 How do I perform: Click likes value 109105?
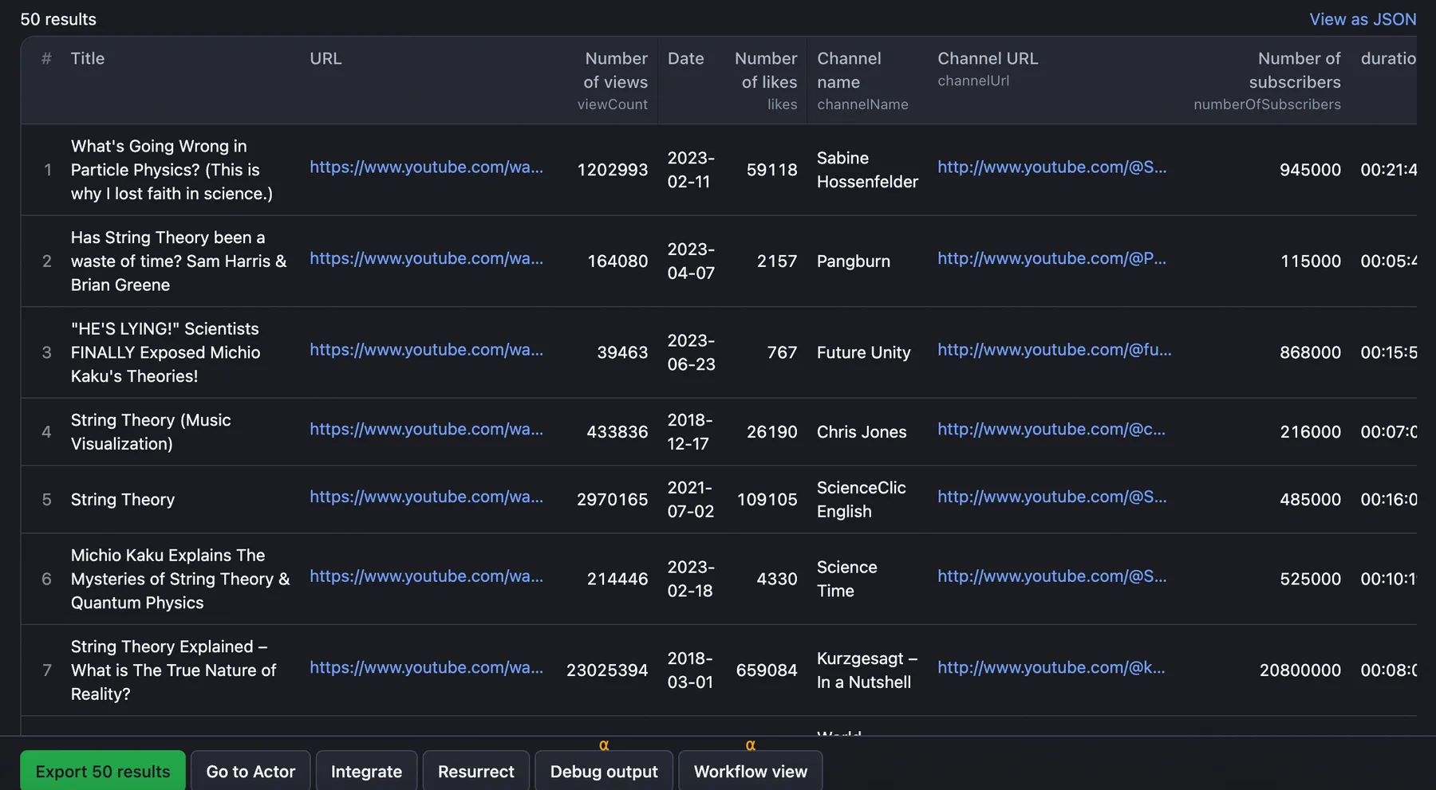(767, 500)
